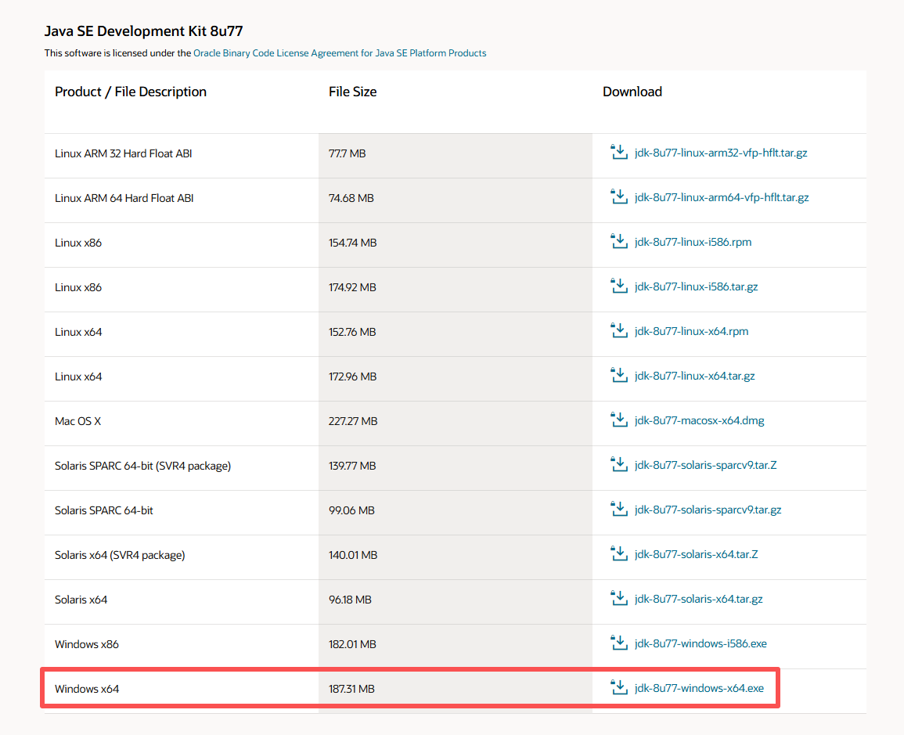
Task: Download jdk-8u77-linux-x64.rpm link
Action: pos(691,331)
